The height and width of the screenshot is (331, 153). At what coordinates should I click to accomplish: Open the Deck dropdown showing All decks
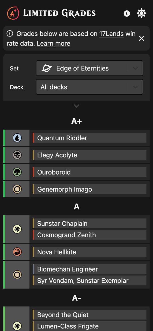point(90,87)
